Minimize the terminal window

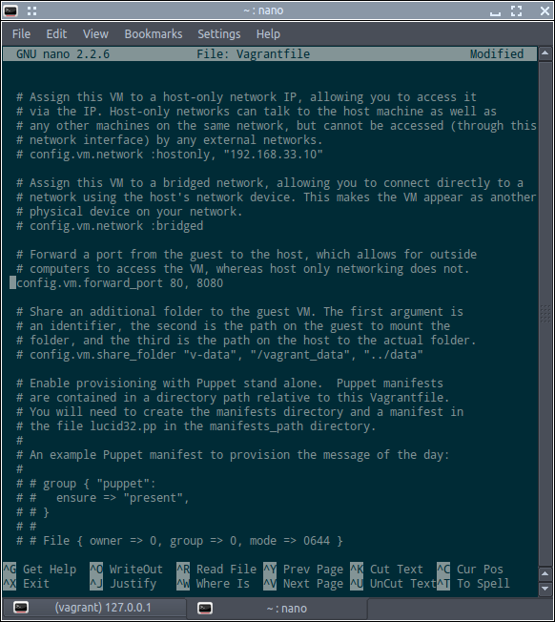click(495, 11)
